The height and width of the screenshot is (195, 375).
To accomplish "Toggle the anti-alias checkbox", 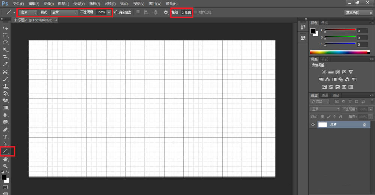I will 115,12.
